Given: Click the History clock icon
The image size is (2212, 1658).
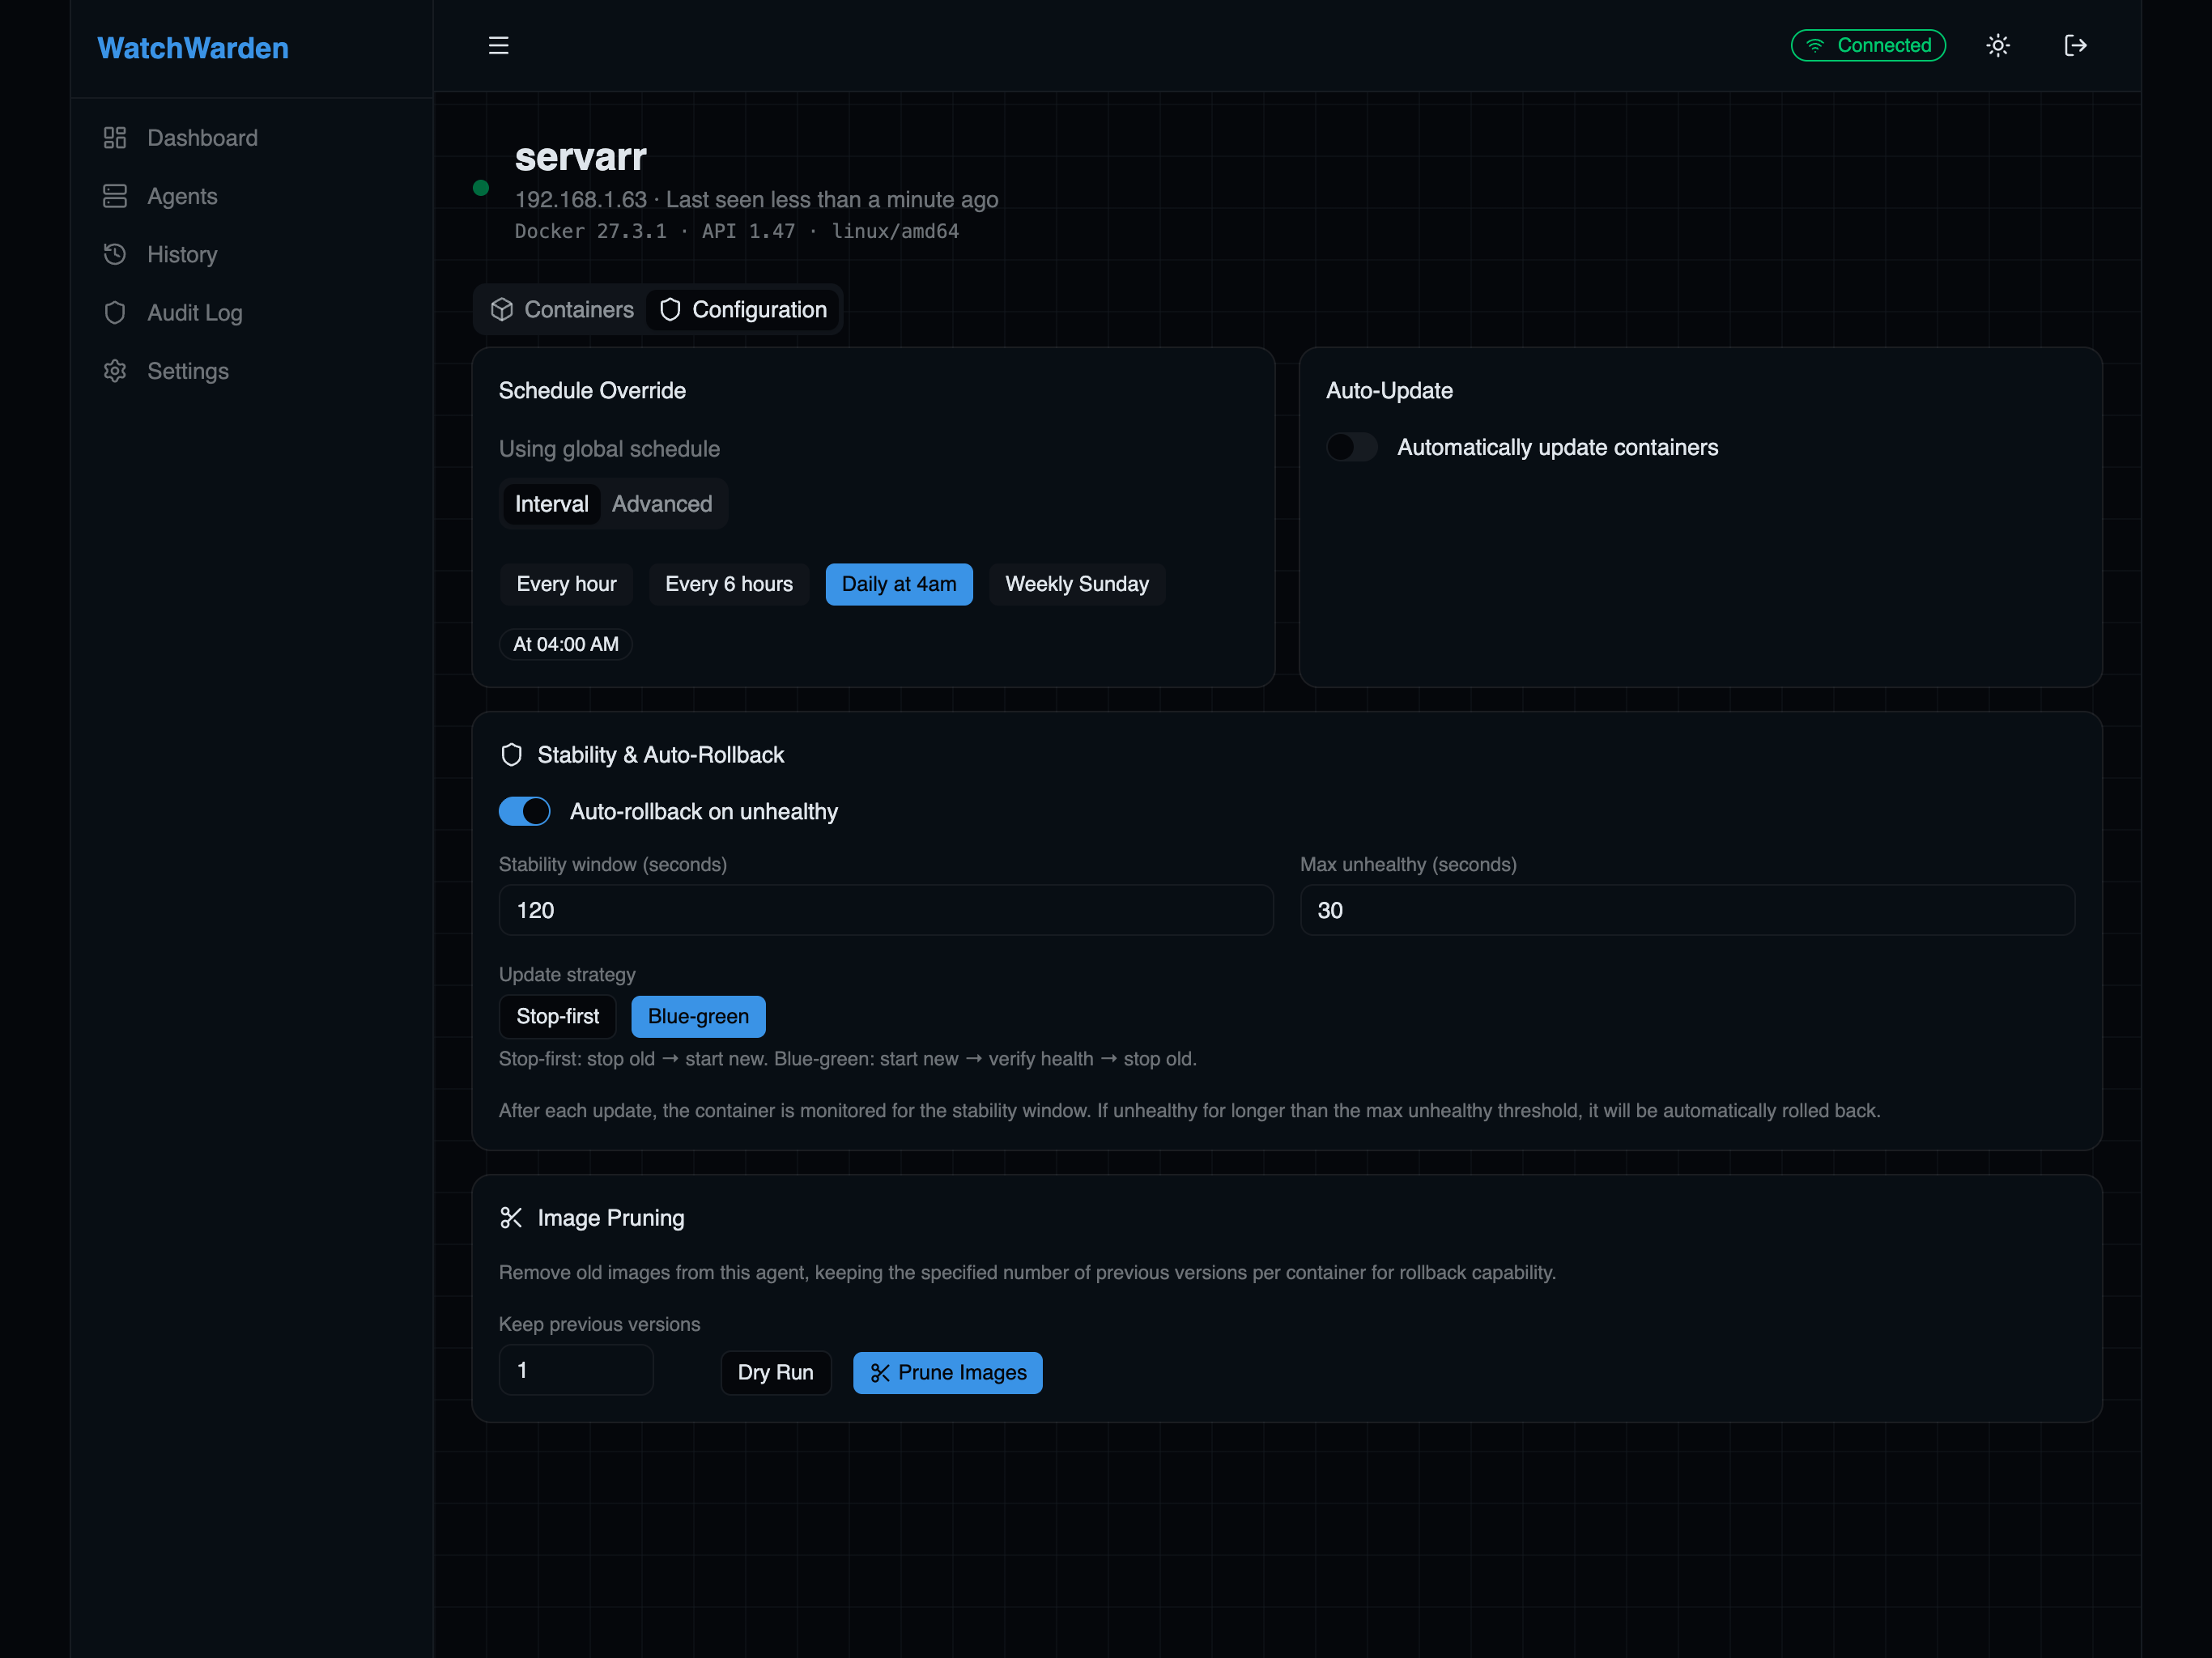Looking at the screenshot, I should [x=115, y=254].
